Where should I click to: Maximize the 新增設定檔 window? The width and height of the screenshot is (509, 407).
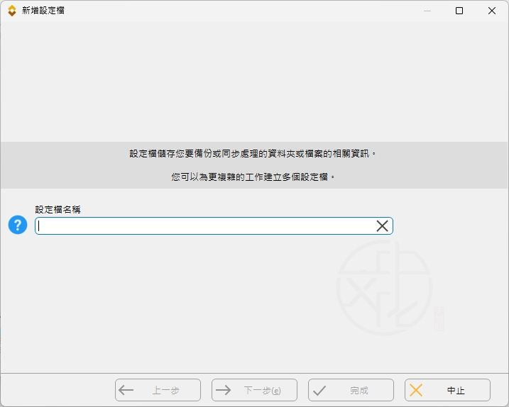[459, 11]
